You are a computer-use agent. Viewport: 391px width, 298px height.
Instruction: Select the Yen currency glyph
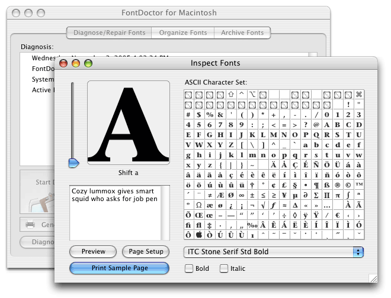click(x=284, y=195)
